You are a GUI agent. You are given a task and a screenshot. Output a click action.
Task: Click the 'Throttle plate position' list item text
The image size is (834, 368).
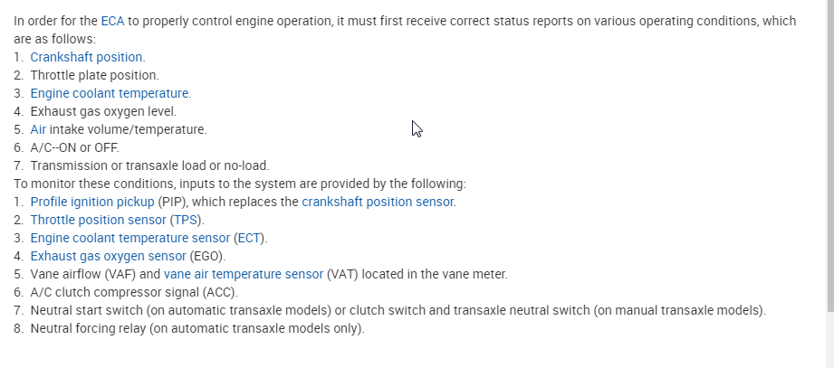click(94, 75)
